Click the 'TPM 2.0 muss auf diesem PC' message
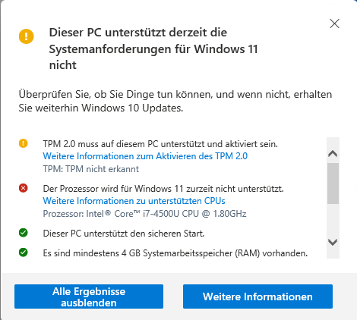 160,144
